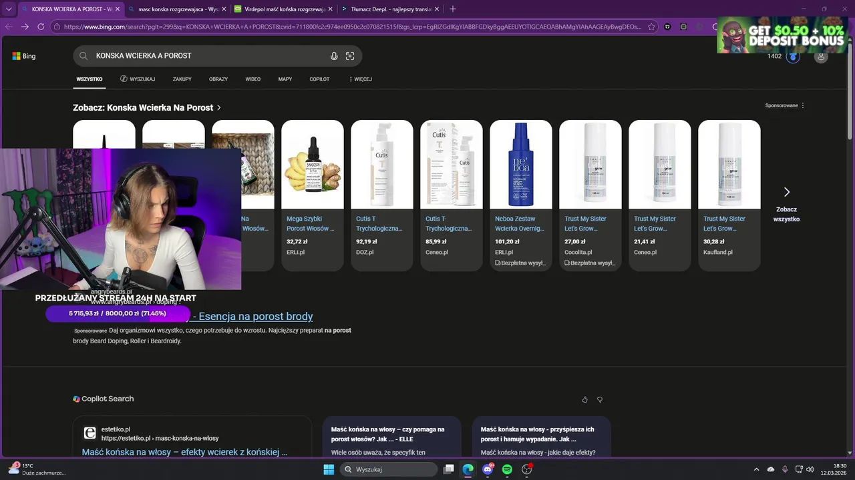
Task: Switch to the WYSZUKAJ tab
Action: [138, 79]
